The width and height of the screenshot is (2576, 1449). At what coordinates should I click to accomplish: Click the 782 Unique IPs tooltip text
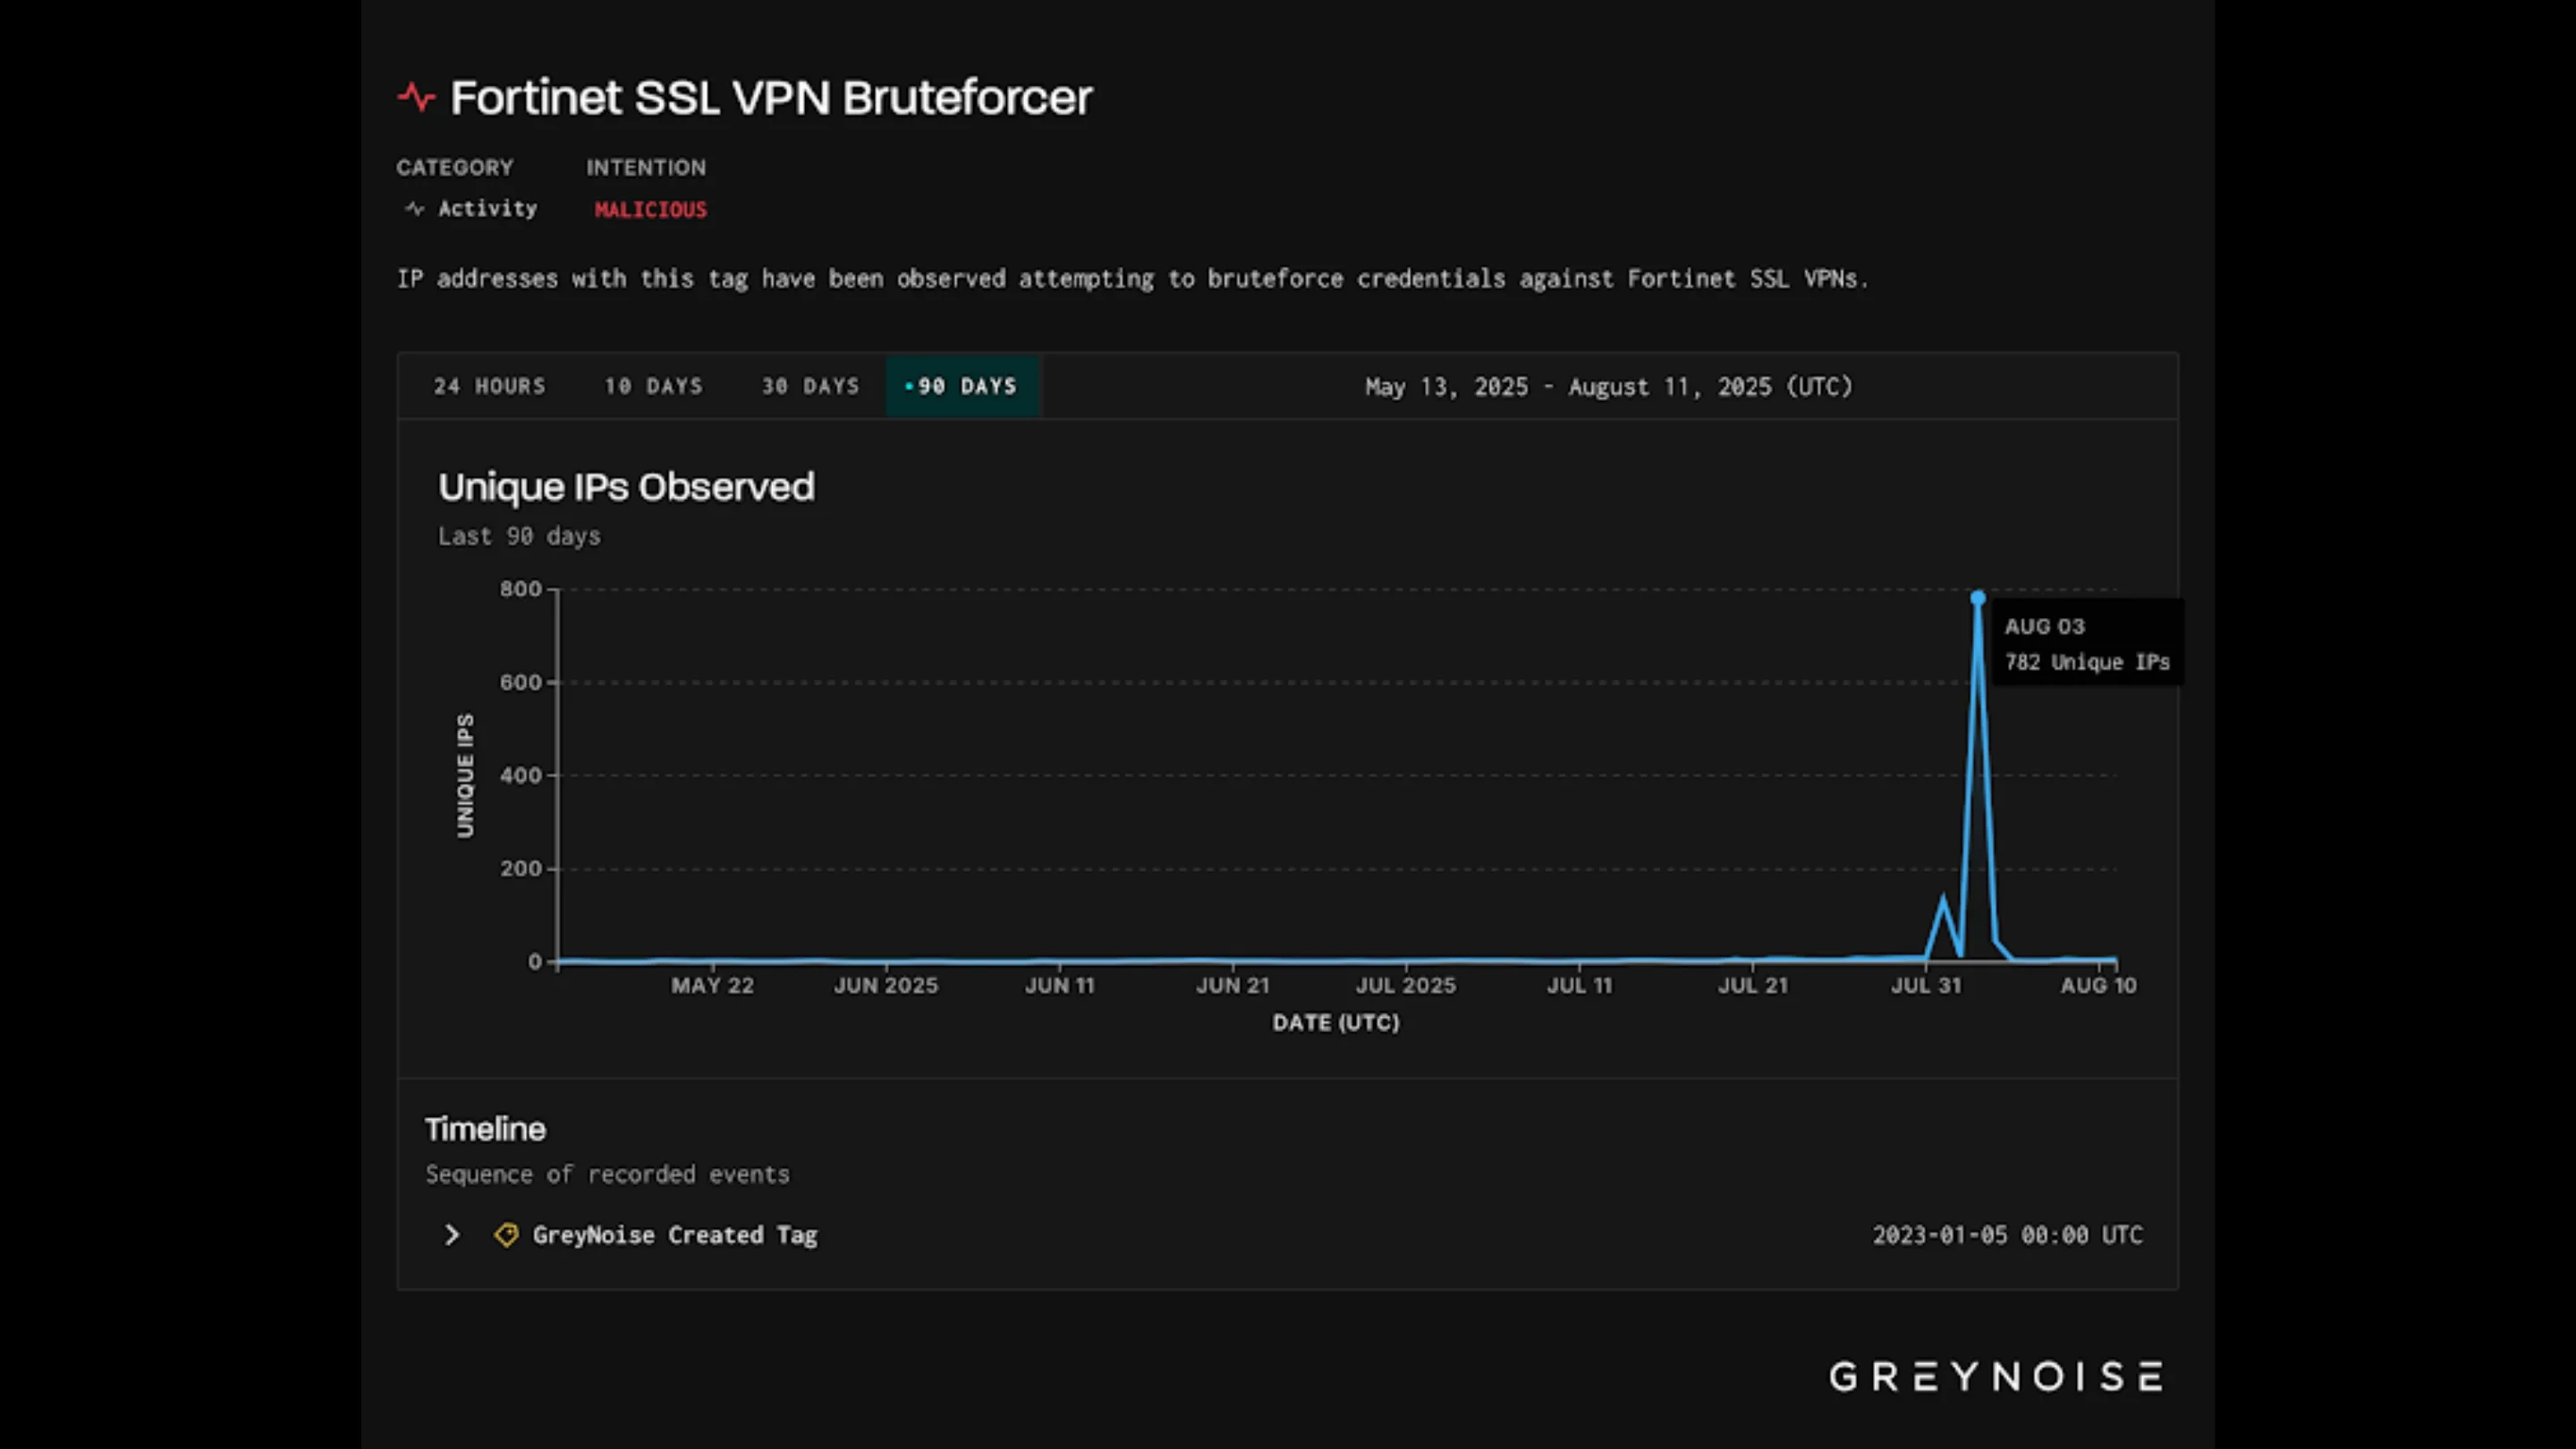click(x=2087, y=662)
